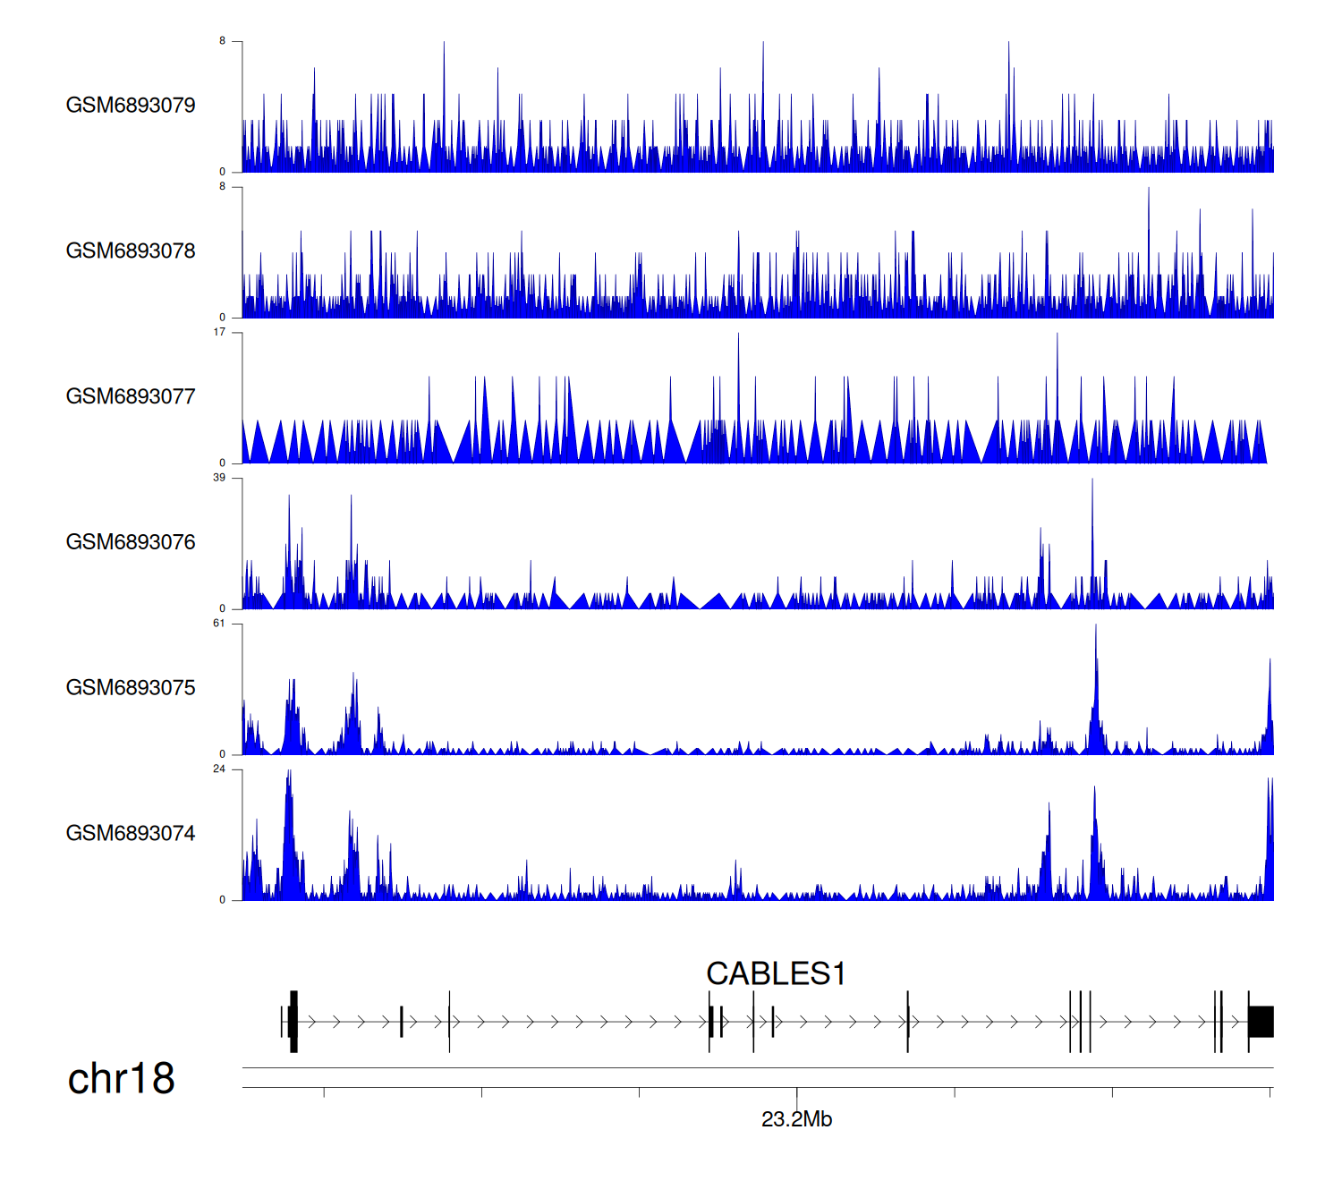Click the GSM6893077 track name

click(x=131, y=396)
